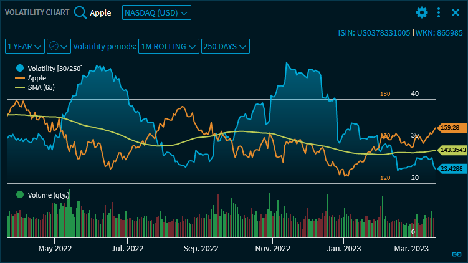Click the blue 23.4288 volatility value tag
This screenshot has width=468, height=263.
[x=450, y=168]
